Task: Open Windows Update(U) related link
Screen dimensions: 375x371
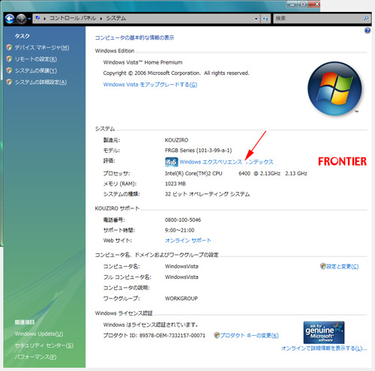Action: pyautogui.click(x=39, y=334)
